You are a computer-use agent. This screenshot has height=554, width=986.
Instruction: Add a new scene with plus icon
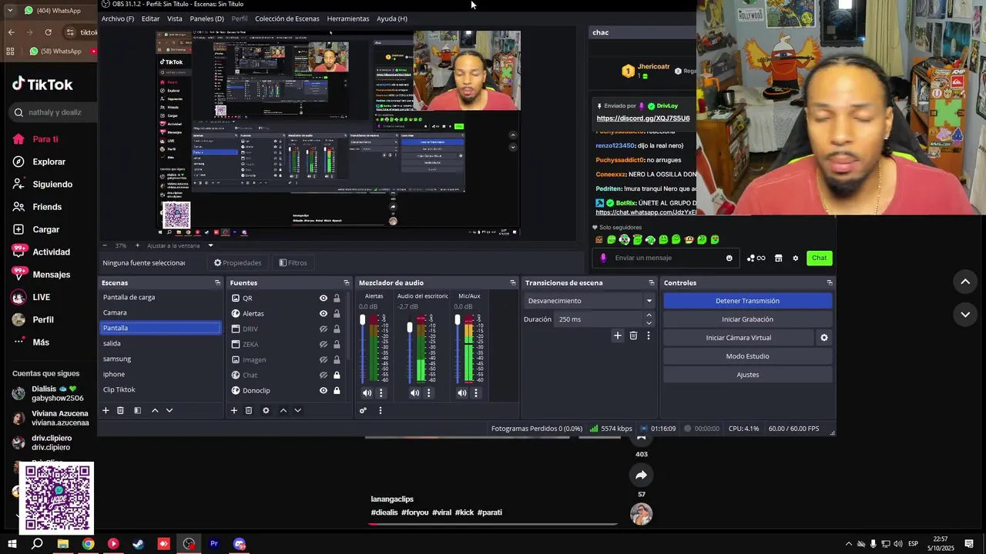[x=106, y=410]
